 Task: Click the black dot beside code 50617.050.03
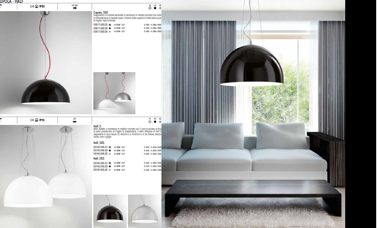click(x=110, y=28)
